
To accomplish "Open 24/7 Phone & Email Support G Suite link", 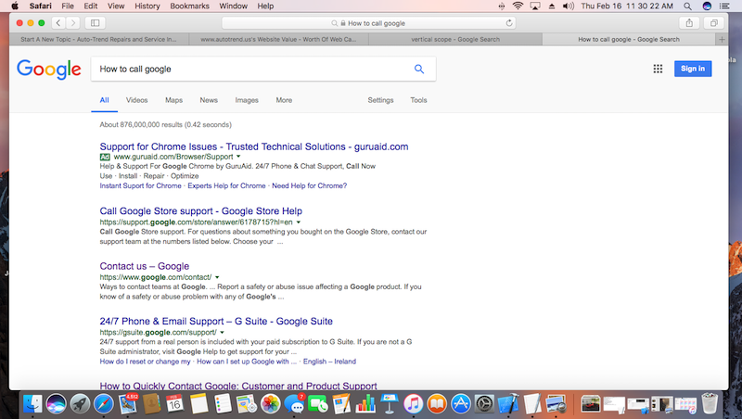I will coord(216,321).
